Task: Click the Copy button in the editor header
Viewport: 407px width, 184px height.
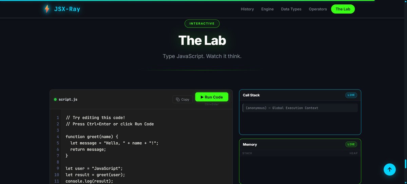Action: pyautogui.click(x=182, y=99)
